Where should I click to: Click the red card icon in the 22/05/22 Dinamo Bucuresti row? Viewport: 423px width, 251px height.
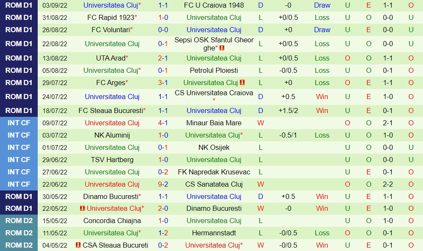pyautogui.click(x=82, y=208)
